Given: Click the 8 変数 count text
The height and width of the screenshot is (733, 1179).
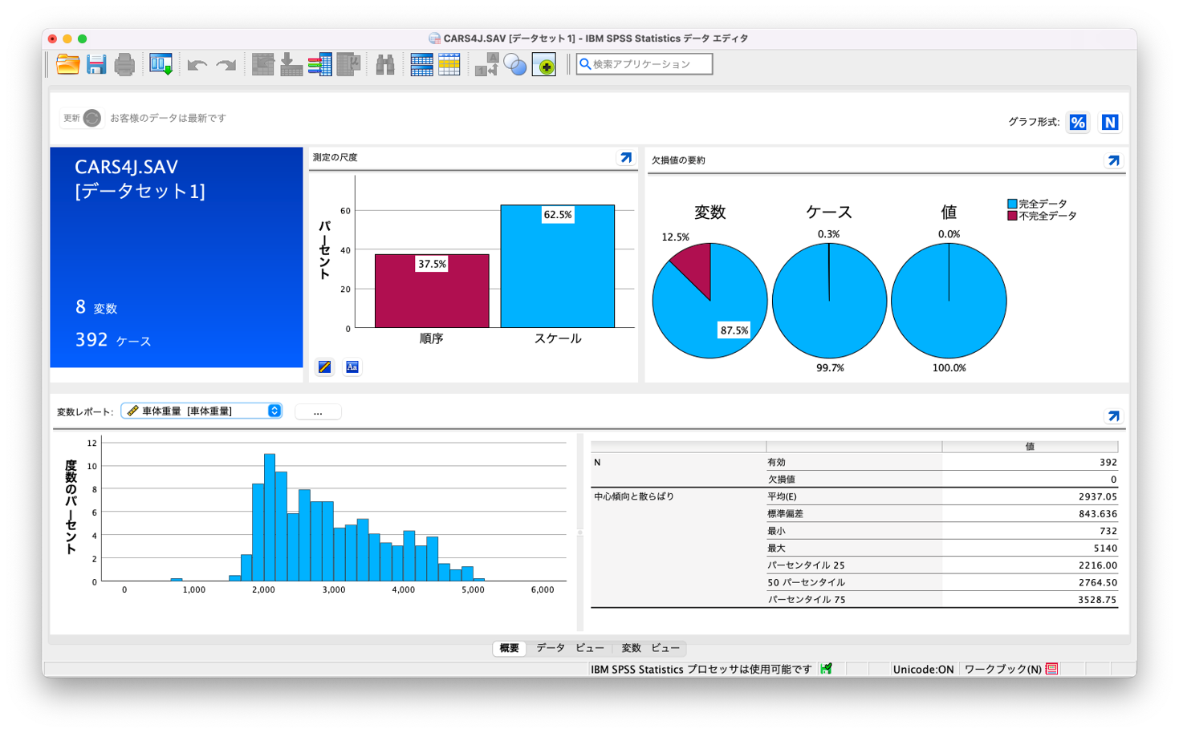Looking at the screenshot, I should [x=96, y=307].
